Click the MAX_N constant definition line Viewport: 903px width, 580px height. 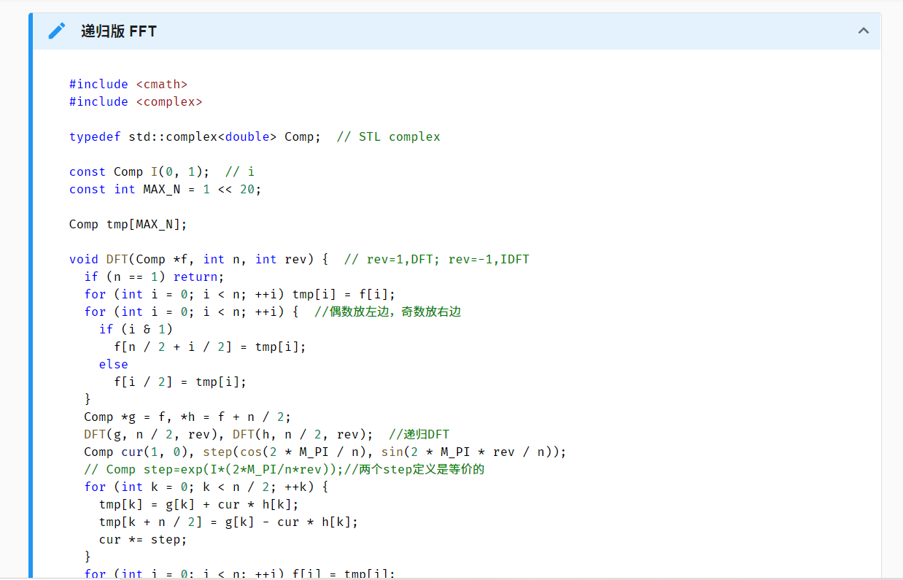coord(164,189)
